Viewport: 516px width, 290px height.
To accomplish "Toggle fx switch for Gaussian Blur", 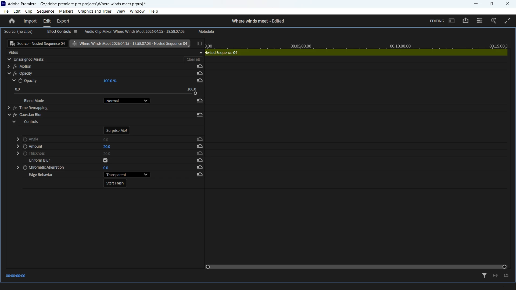I will point(15,115).
